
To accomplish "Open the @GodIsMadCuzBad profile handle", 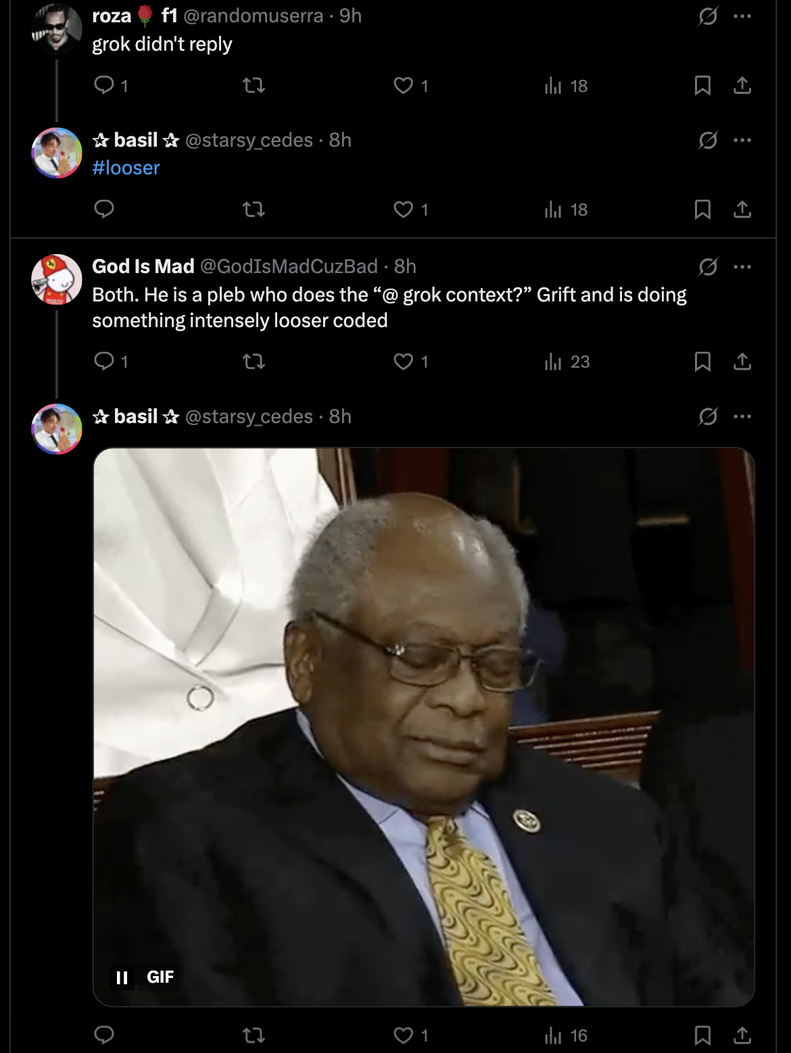I will pos(289,266).
